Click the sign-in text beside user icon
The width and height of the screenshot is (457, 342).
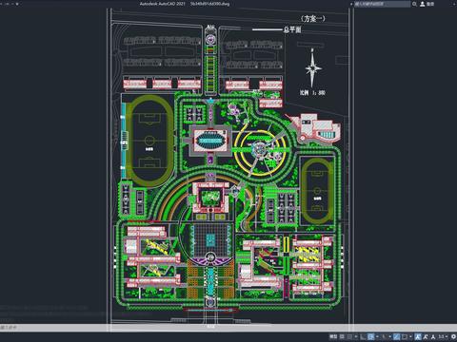click(430, 4)
